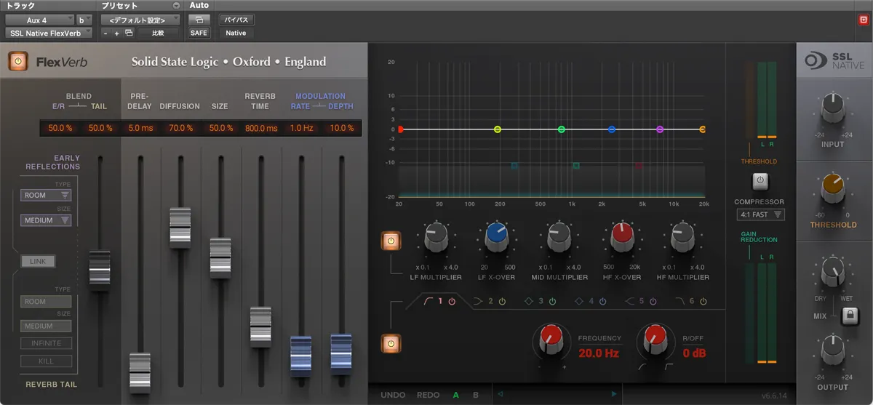Toggle the FlexVerb main power button
The width and height of the screenshot is (873, 405).
pos(19,62)
